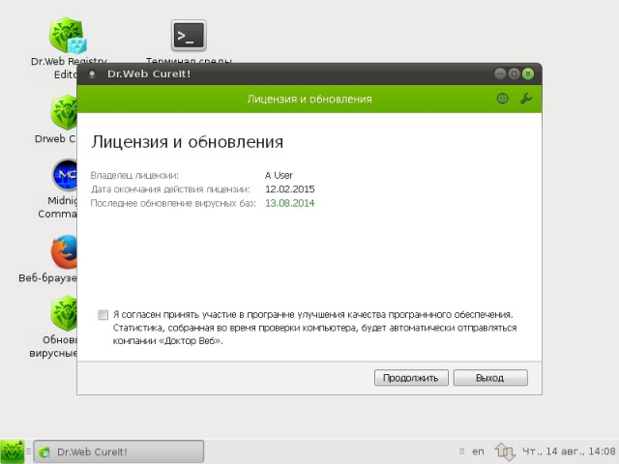Click the license owner value A User
Viewport: 619px width, 464px height.
coord(279,175)
